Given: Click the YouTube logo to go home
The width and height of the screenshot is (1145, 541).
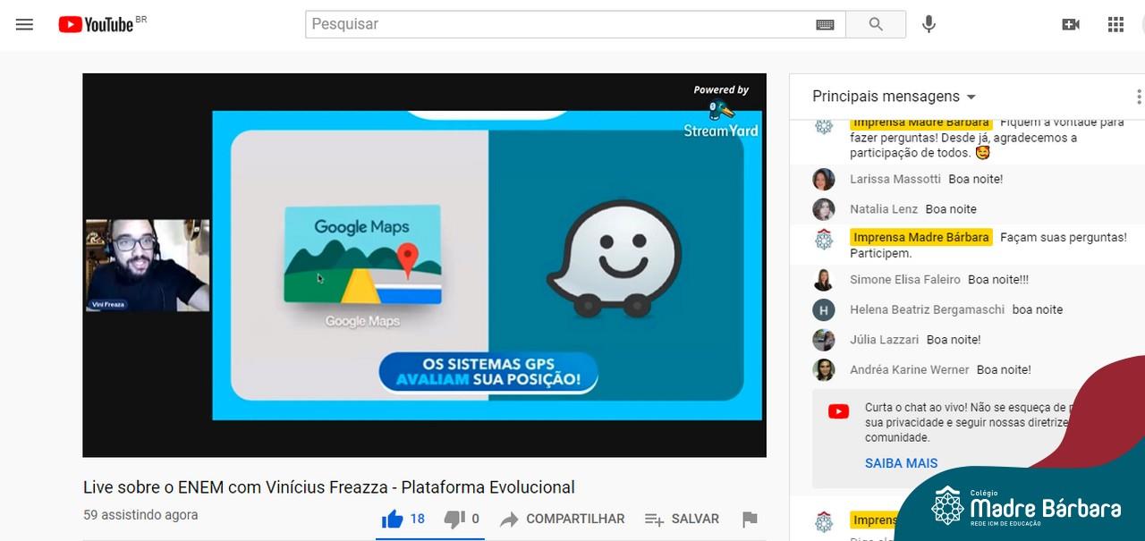Looking at the screenshot, I should tap(97, 24).
